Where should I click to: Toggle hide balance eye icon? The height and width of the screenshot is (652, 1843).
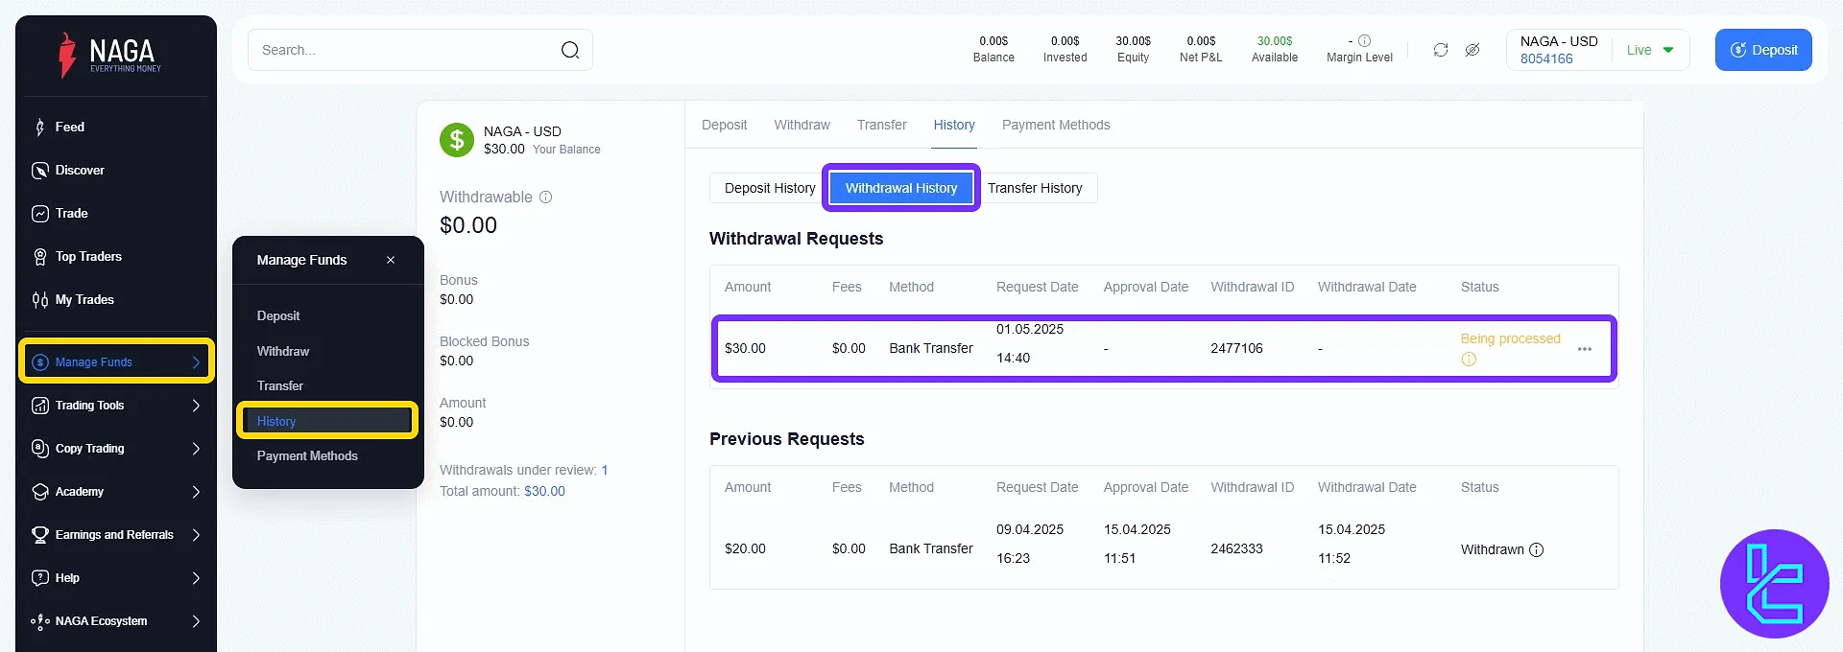(x=1472, y=50)
